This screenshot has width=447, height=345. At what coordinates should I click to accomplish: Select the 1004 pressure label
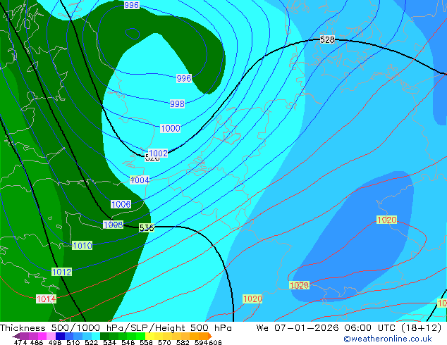click(x=140, y=180)
